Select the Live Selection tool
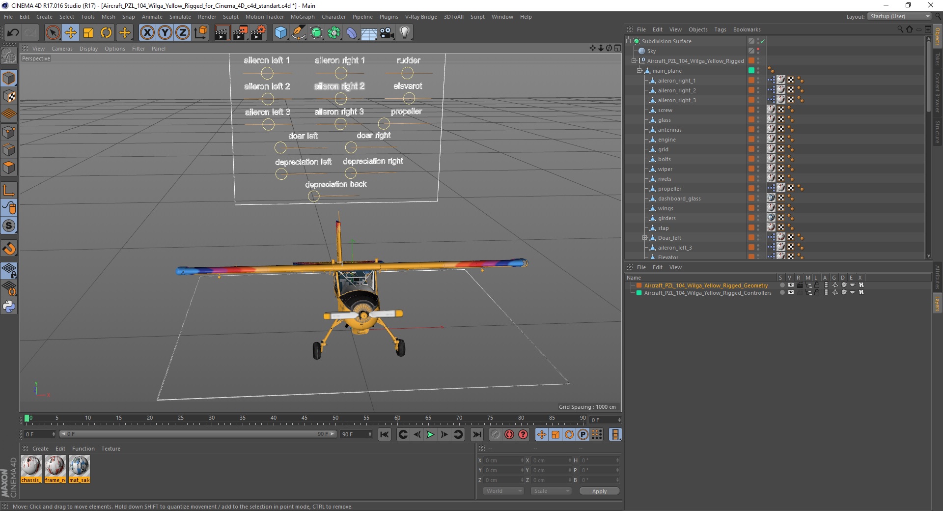Image resolution: width=943 pixels, height=511 pixels. pyautogui.click(x=53, y=33)
